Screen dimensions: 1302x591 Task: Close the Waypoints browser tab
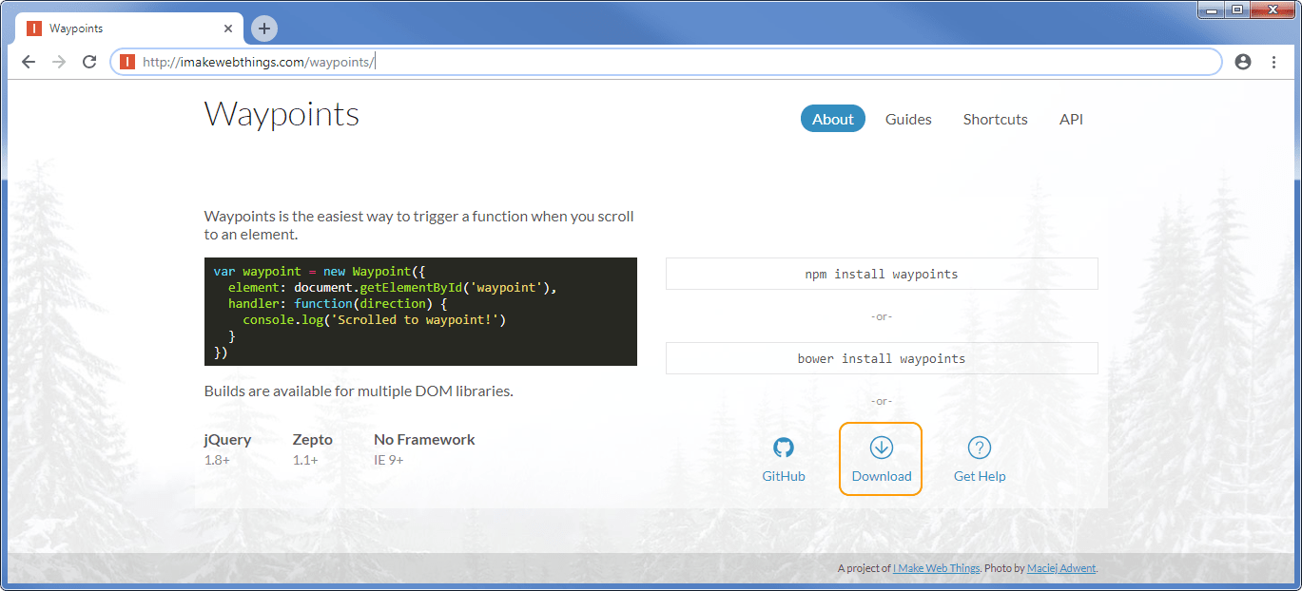tap(228, 29)
